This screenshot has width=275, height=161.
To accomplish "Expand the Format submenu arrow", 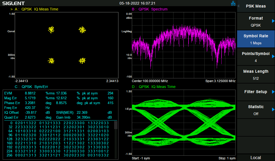I will coord(273,21).
